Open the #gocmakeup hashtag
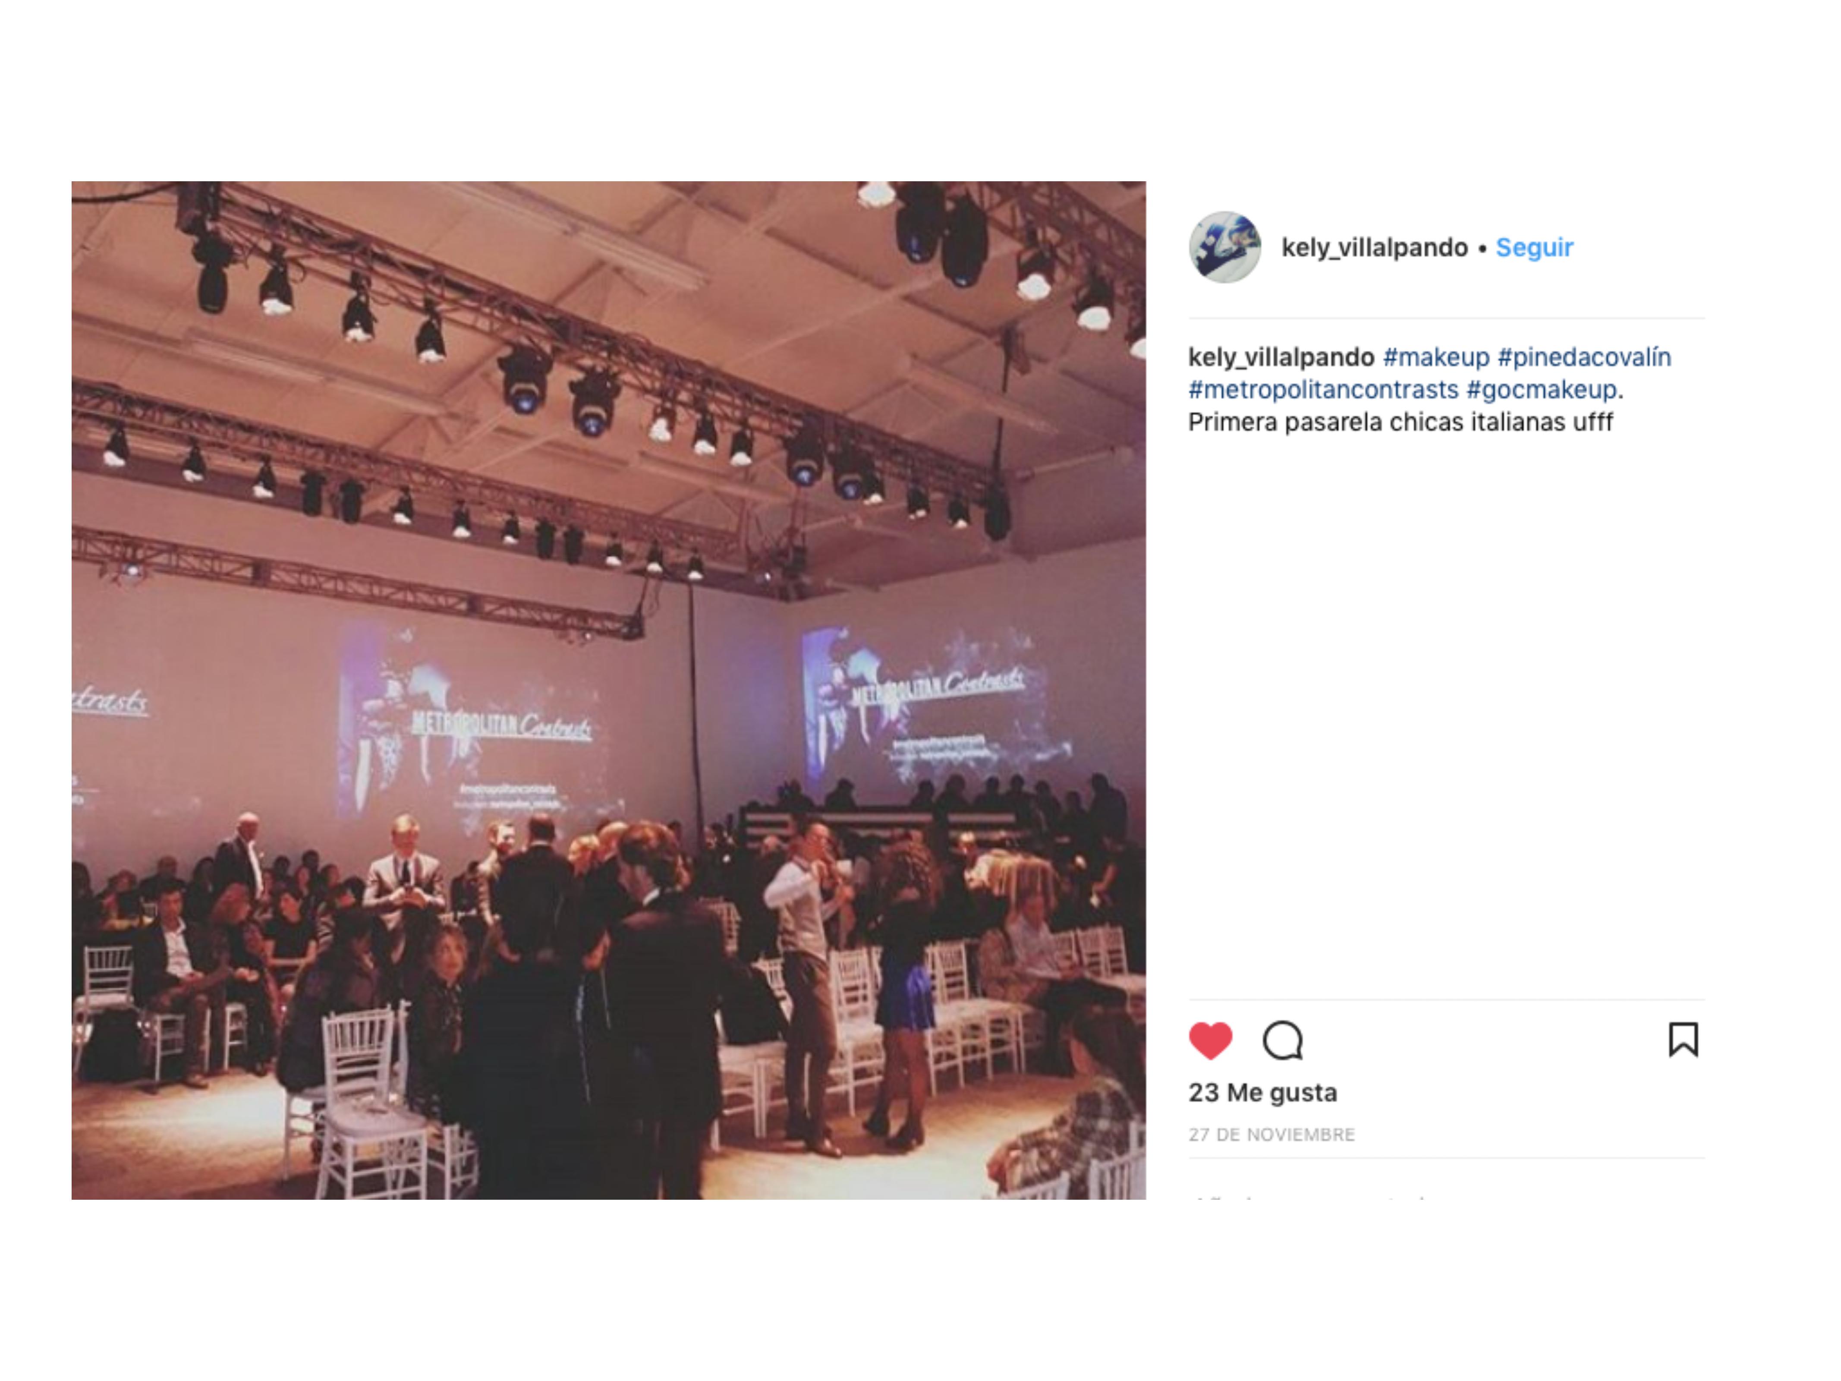 (1542, 390)
